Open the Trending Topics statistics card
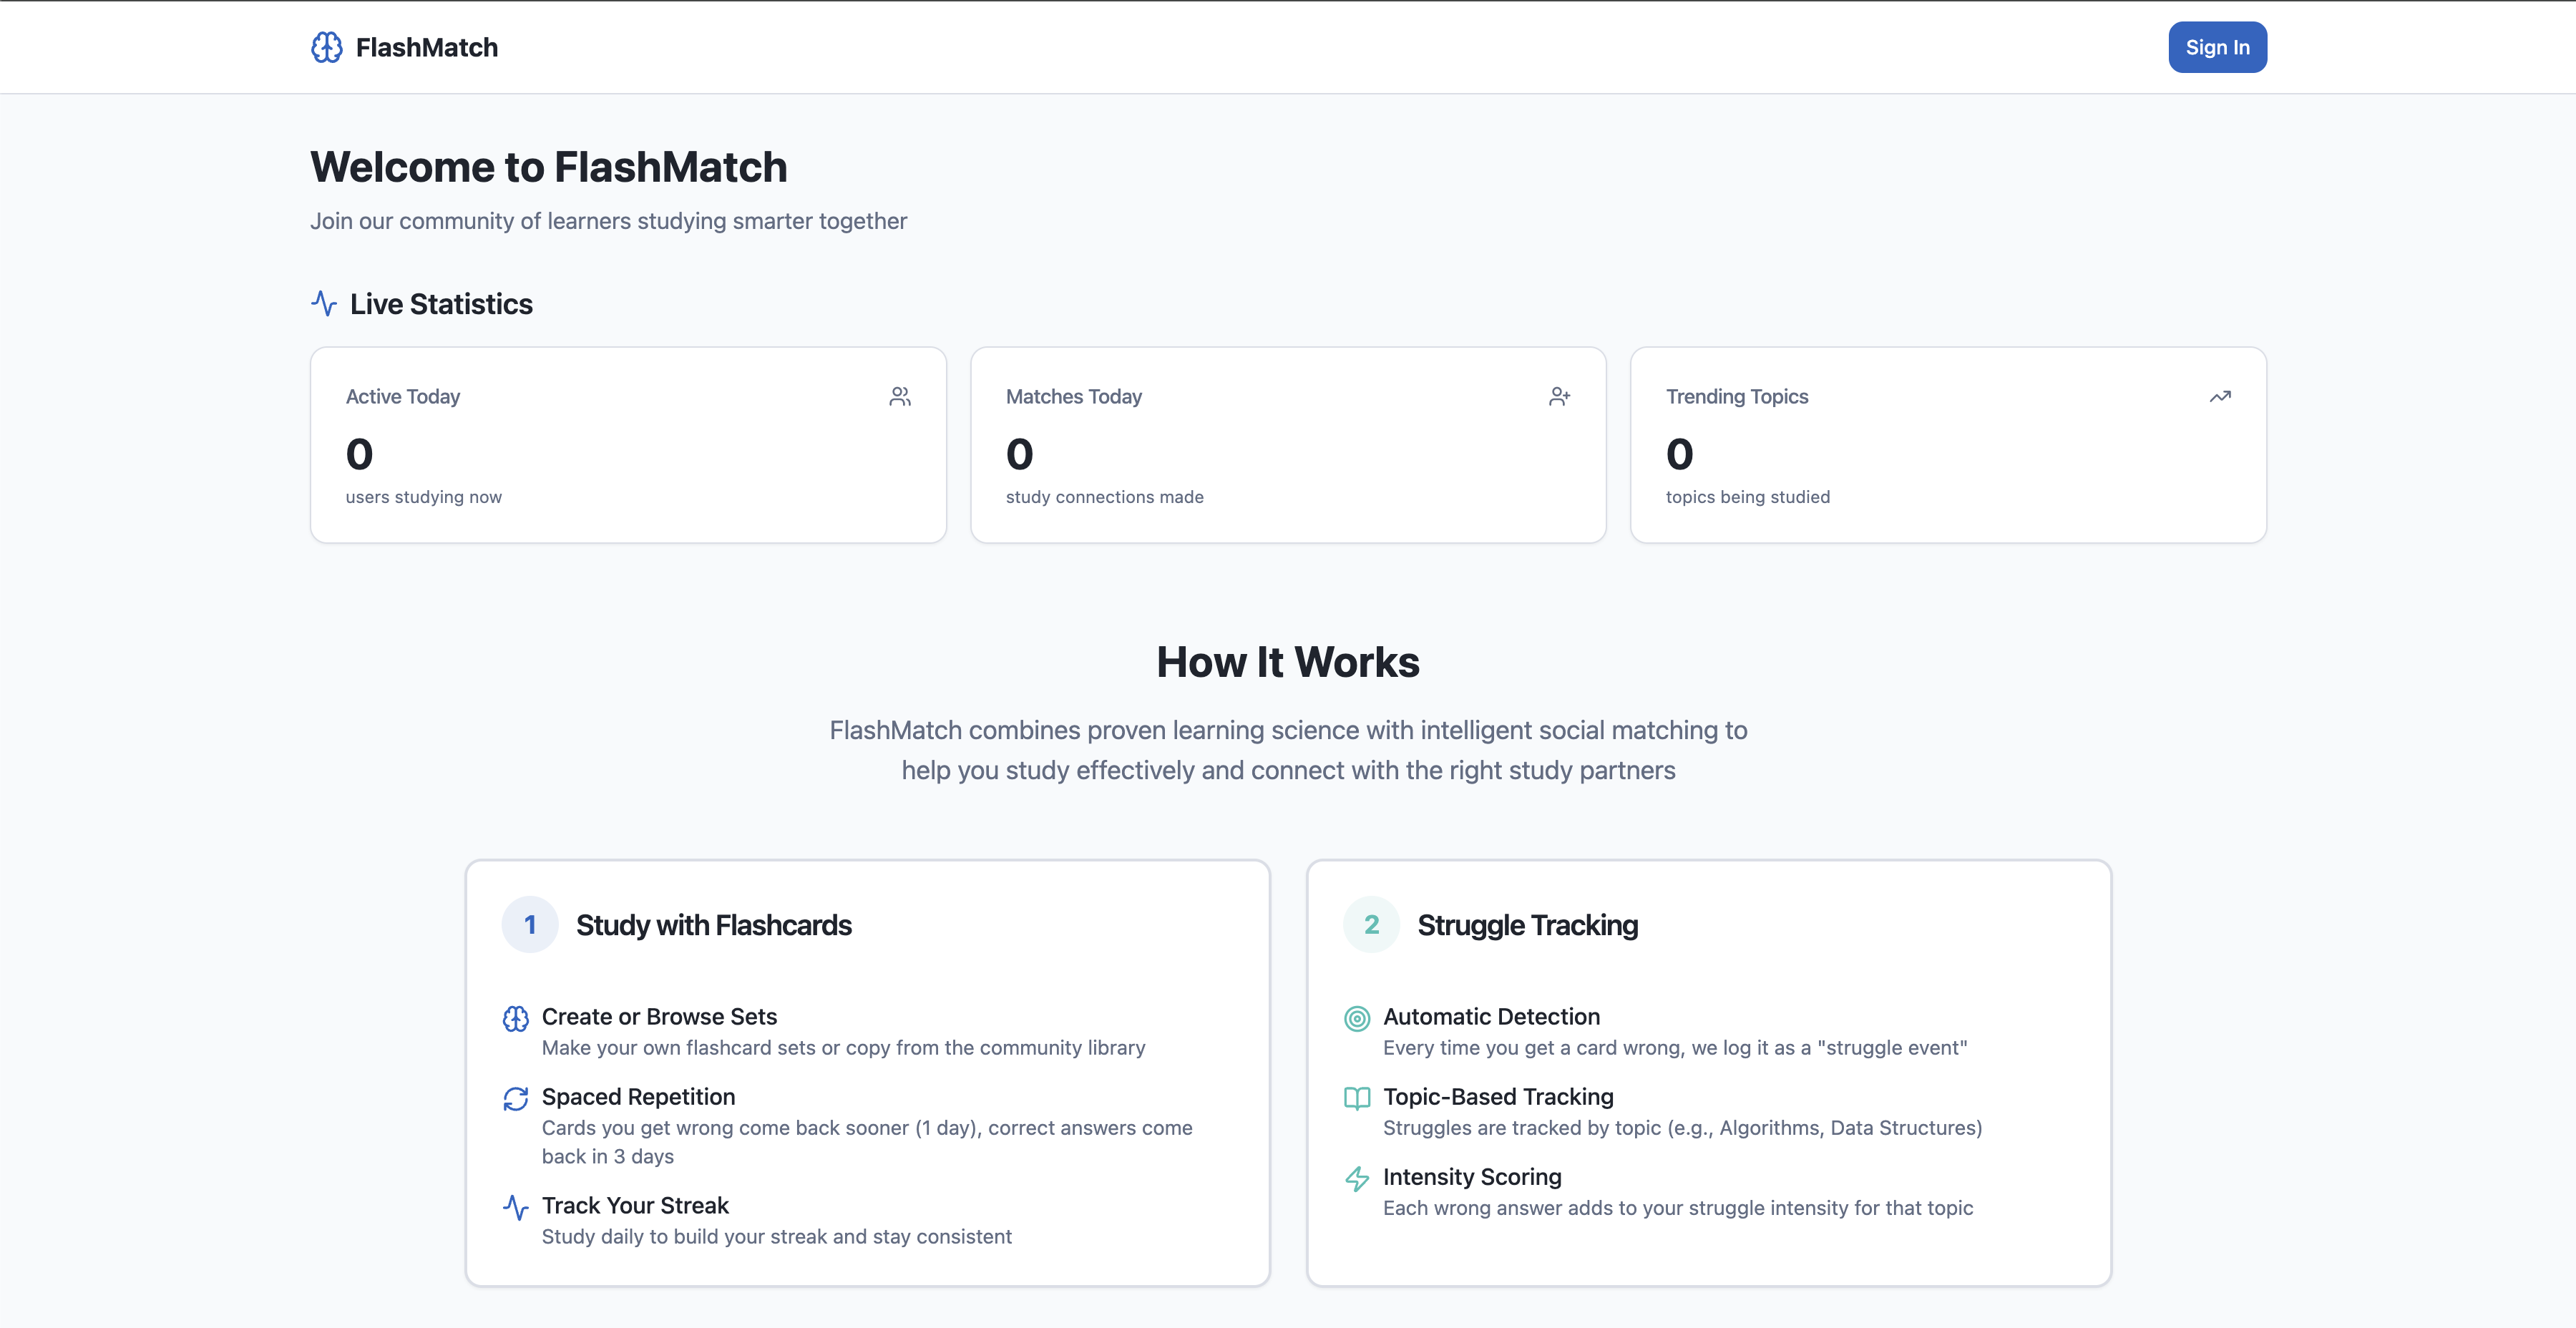 [x=1947, y=445]
